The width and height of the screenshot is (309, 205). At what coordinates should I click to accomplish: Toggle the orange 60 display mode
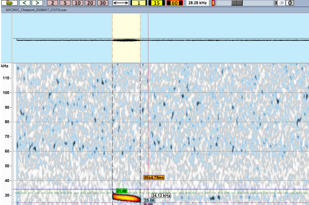coord(174,3)
